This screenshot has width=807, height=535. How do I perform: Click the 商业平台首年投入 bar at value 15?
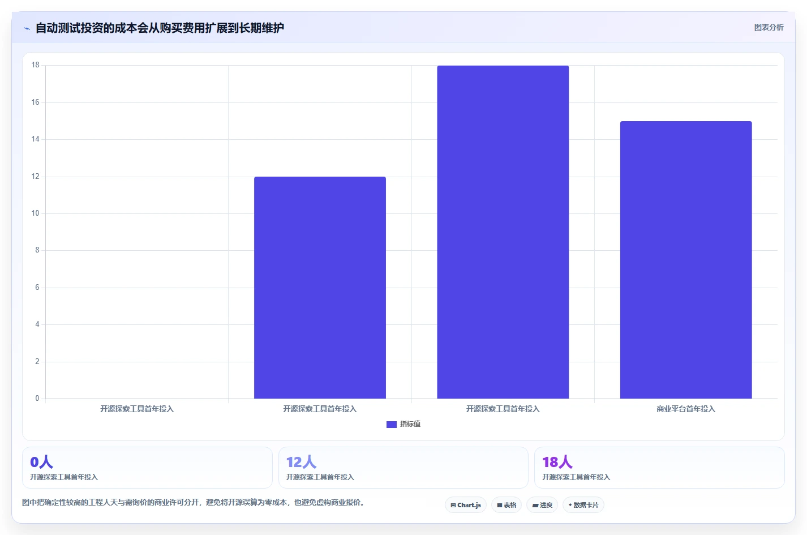click(x=686, y=260)
